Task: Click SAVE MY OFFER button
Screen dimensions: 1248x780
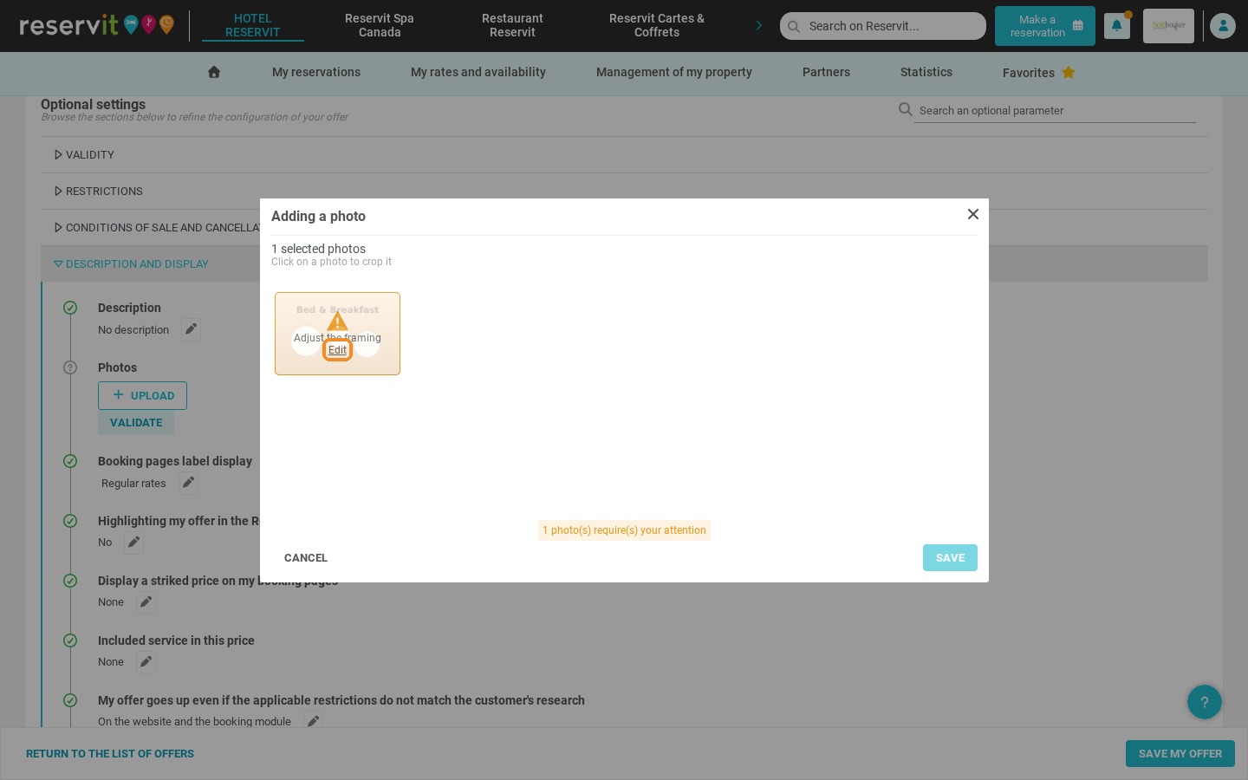Action: [1180, 754]
